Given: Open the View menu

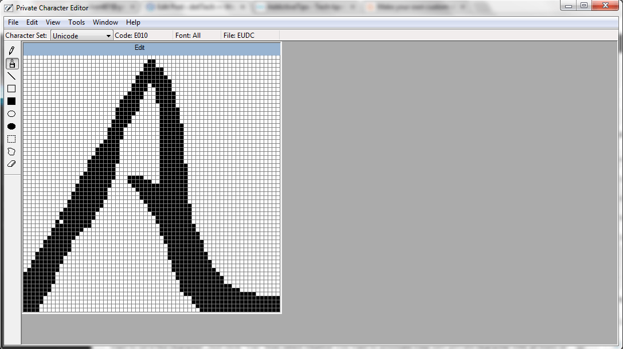Looking at the screenshot, I should (x=53, y=22).
